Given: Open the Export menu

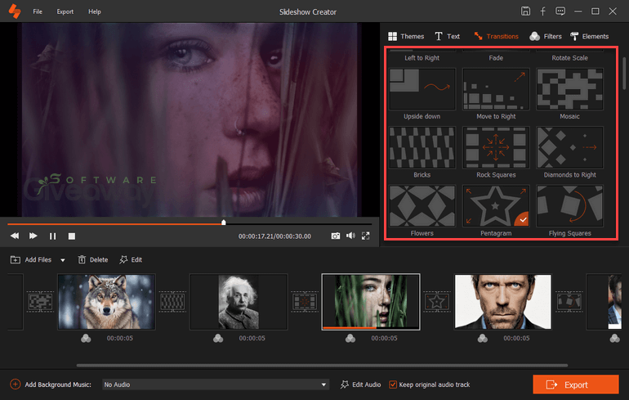Looking at the screenshot, I should click(65, 12).
